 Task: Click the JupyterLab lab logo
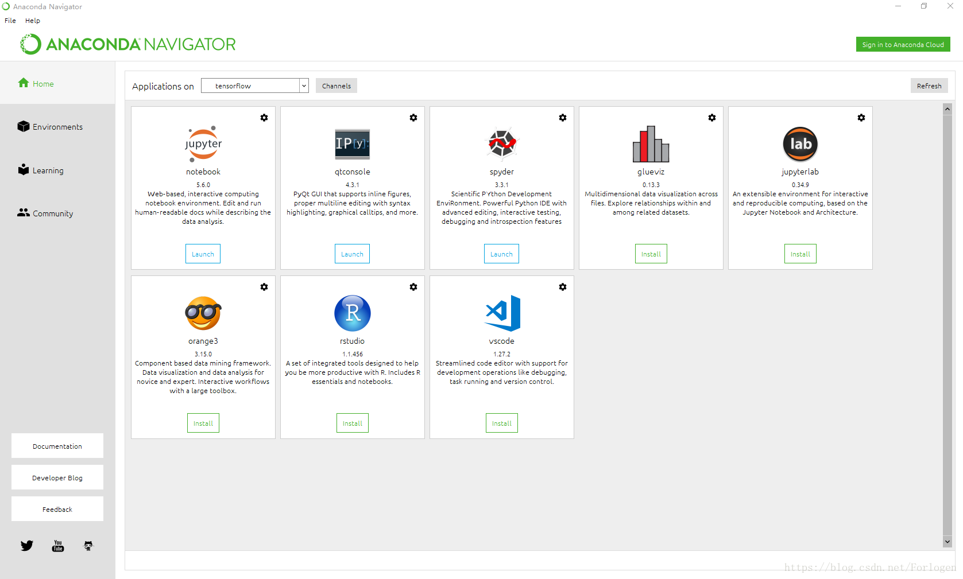[x=800, y=144]
